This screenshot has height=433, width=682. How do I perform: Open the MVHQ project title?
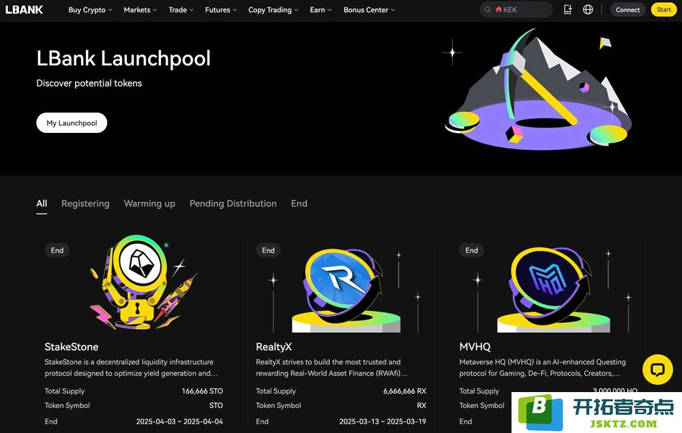475,347
